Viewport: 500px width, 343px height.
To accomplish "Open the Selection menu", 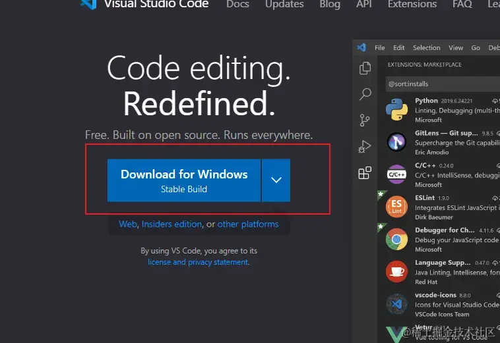I will tap(426, 47).
